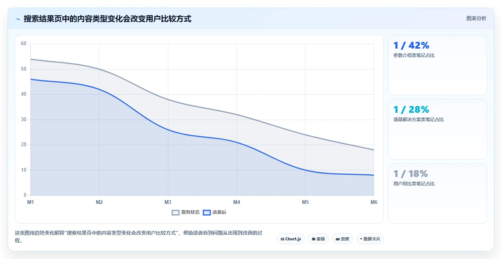
Task: Click the 场景解决方案类笔记占比 caption
Action: 419,120
